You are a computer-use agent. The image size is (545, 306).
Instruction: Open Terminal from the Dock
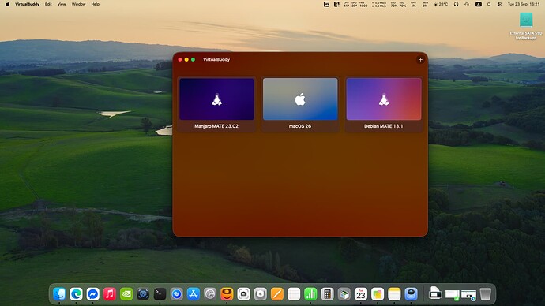pyautogui.click(x=160, y=294)
